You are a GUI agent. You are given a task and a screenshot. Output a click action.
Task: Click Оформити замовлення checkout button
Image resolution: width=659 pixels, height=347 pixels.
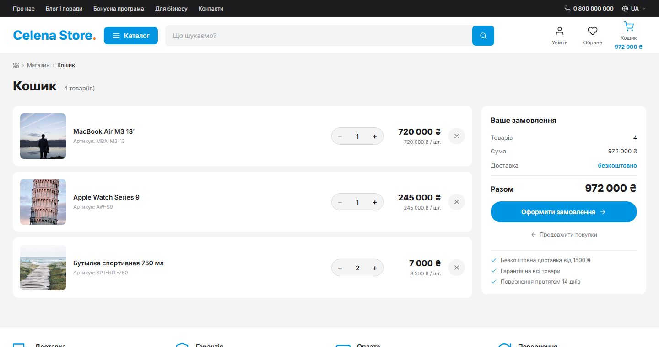pos(564,212)
